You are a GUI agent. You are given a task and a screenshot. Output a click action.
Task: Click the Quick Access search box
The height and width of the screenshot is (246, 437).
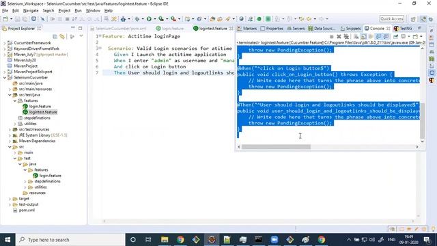(391, 18)
